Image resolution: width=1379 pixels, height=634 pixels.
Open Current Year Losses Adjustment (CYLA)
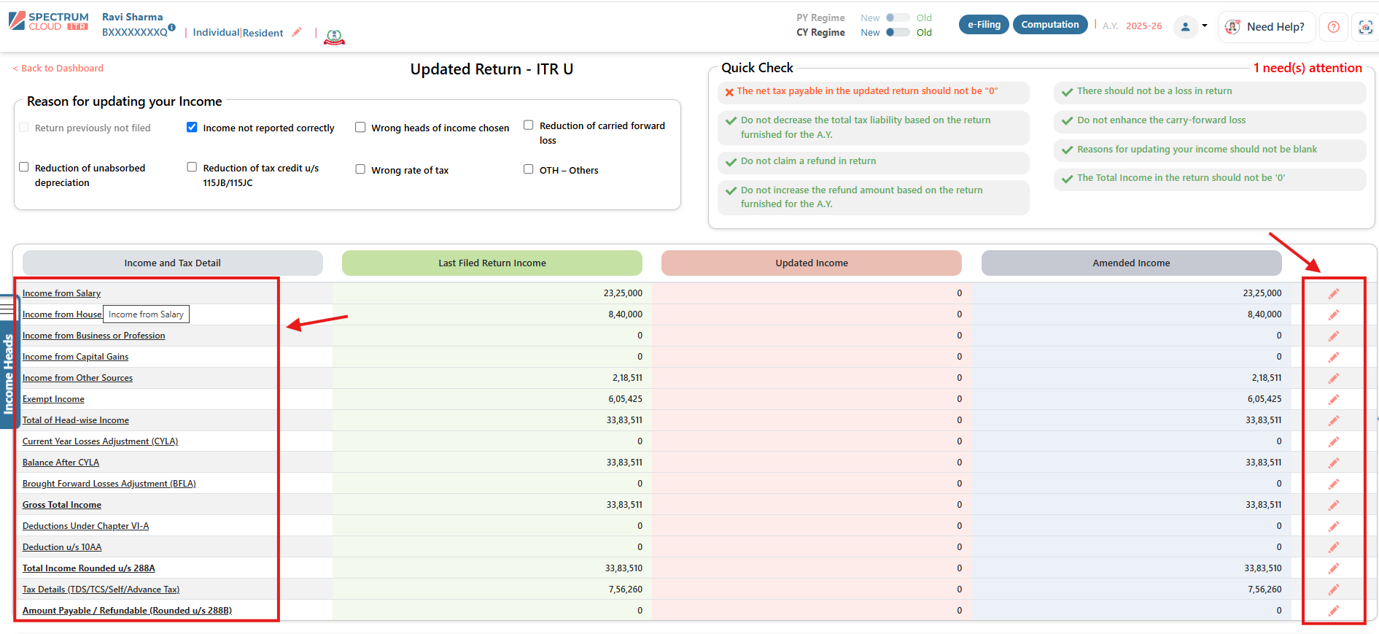[100, 441]
